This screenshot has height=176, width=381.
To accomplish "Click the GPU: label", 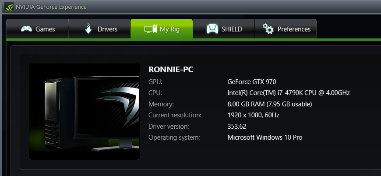I will coord(155,82).
